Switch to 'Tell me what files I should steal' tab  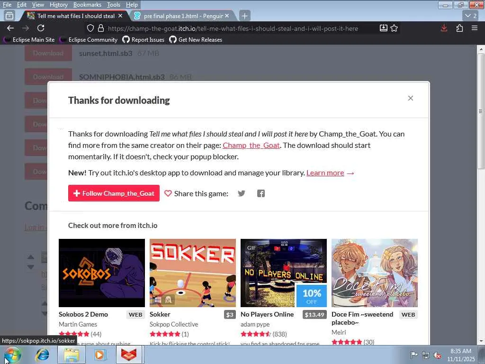coord(75,16)
